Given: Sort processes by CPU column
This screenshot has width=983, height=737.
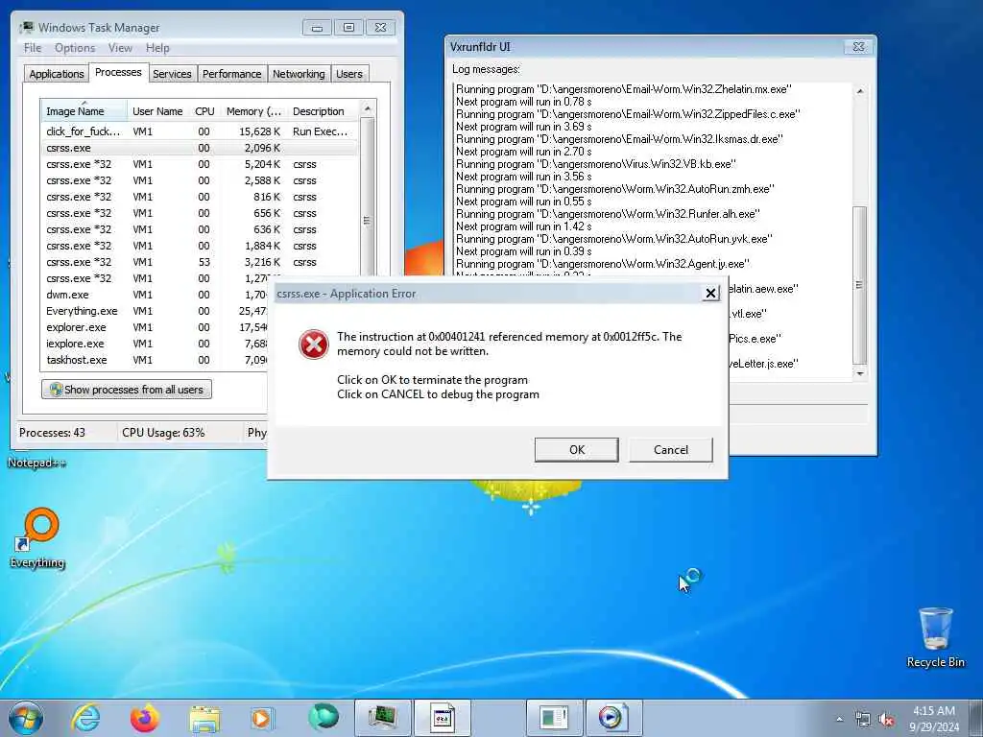Looking at the screenshot, I should click(204, 111).
